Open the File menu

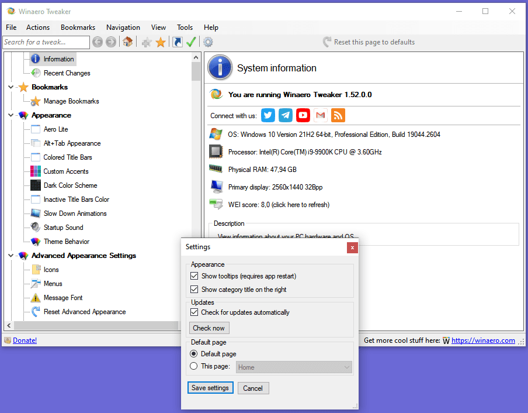click(x=11, y=27)
